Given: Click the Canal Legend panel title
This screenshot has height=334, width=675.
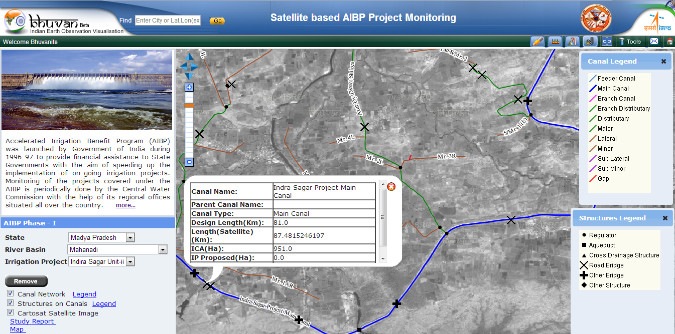Looking at the screenshot, I should point(612,61).
